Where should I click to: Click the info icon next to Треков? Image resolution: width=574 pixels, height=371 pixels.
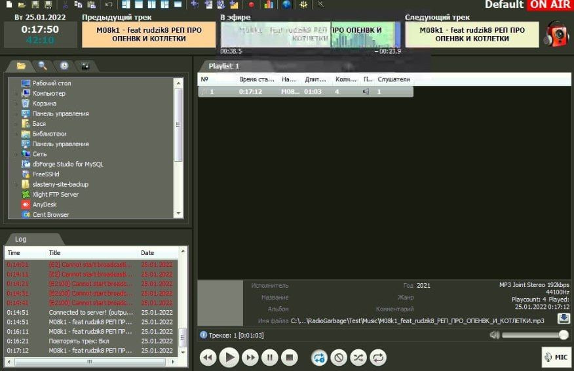[x=204, y=335]
